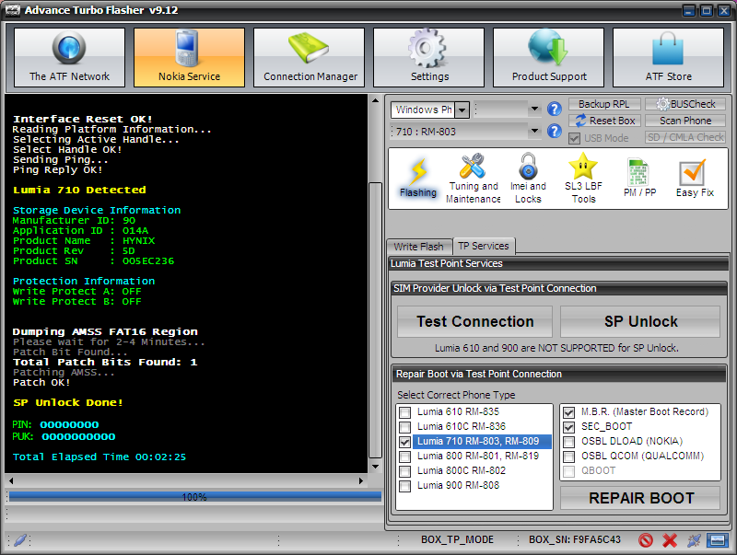
Task: Open Imei and Locks tools
Action: 528,179
